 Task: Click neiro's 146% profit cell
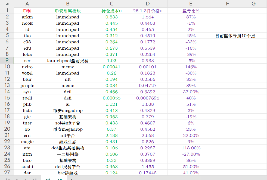click(x=191, y=67)
